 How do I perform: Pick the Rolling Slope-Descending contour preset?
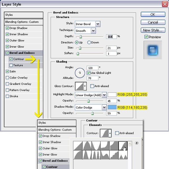(x=105, y=155)
